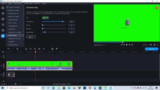Image resolution: width=160 pixels, height=90 pixels.
Task: Open the green chroma color swatch
Action: tap(44, 18)
